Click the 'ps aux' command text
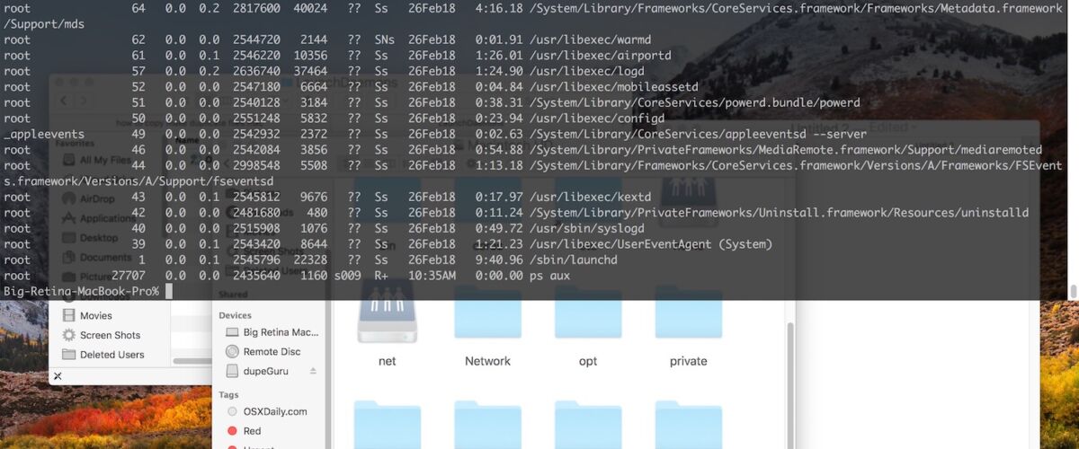The width and height of the screenshot is (1079, 449). pyautogui.click(x=549, y=276)
